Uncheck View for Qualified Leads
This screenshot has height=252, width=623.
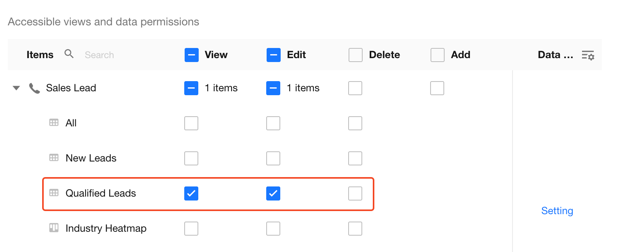pyautogui.click(x=191, y=193)
